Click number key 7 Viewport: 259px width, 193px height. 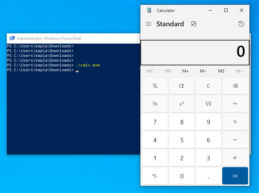[x=155, y=122]
